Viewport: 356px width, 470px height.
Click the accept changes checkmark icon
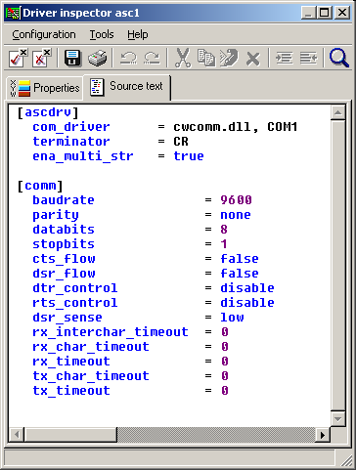pyautogui.click(x=18, y=58)
